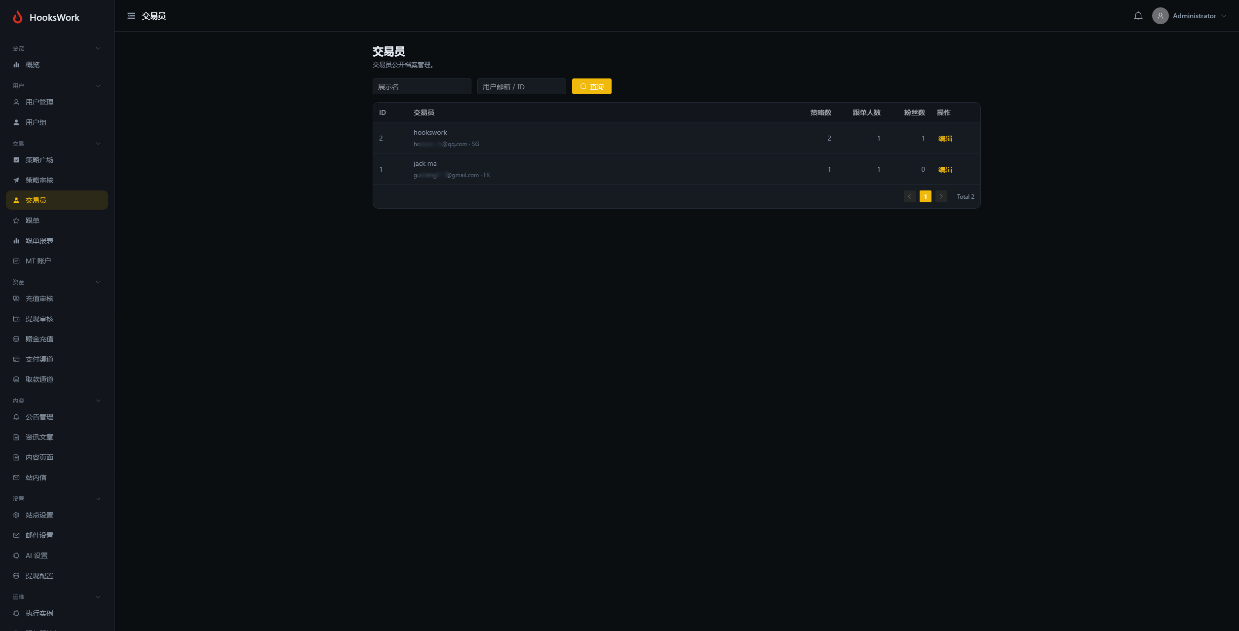This screenshot has width=1239, height=631.
Task: Click the AI 设置 chip icon
Action: point(16,556)
